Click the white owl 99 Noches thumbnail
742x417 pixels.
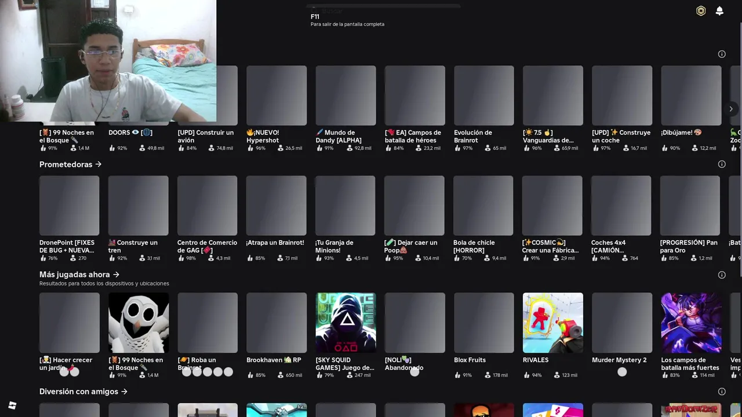(139, 323)
